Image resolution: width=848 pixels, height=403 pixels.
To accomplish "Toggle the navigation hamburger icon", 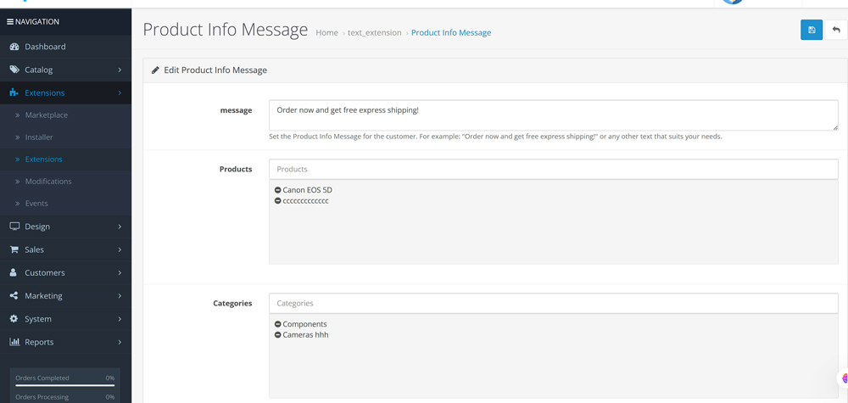I will pos(10,22).
